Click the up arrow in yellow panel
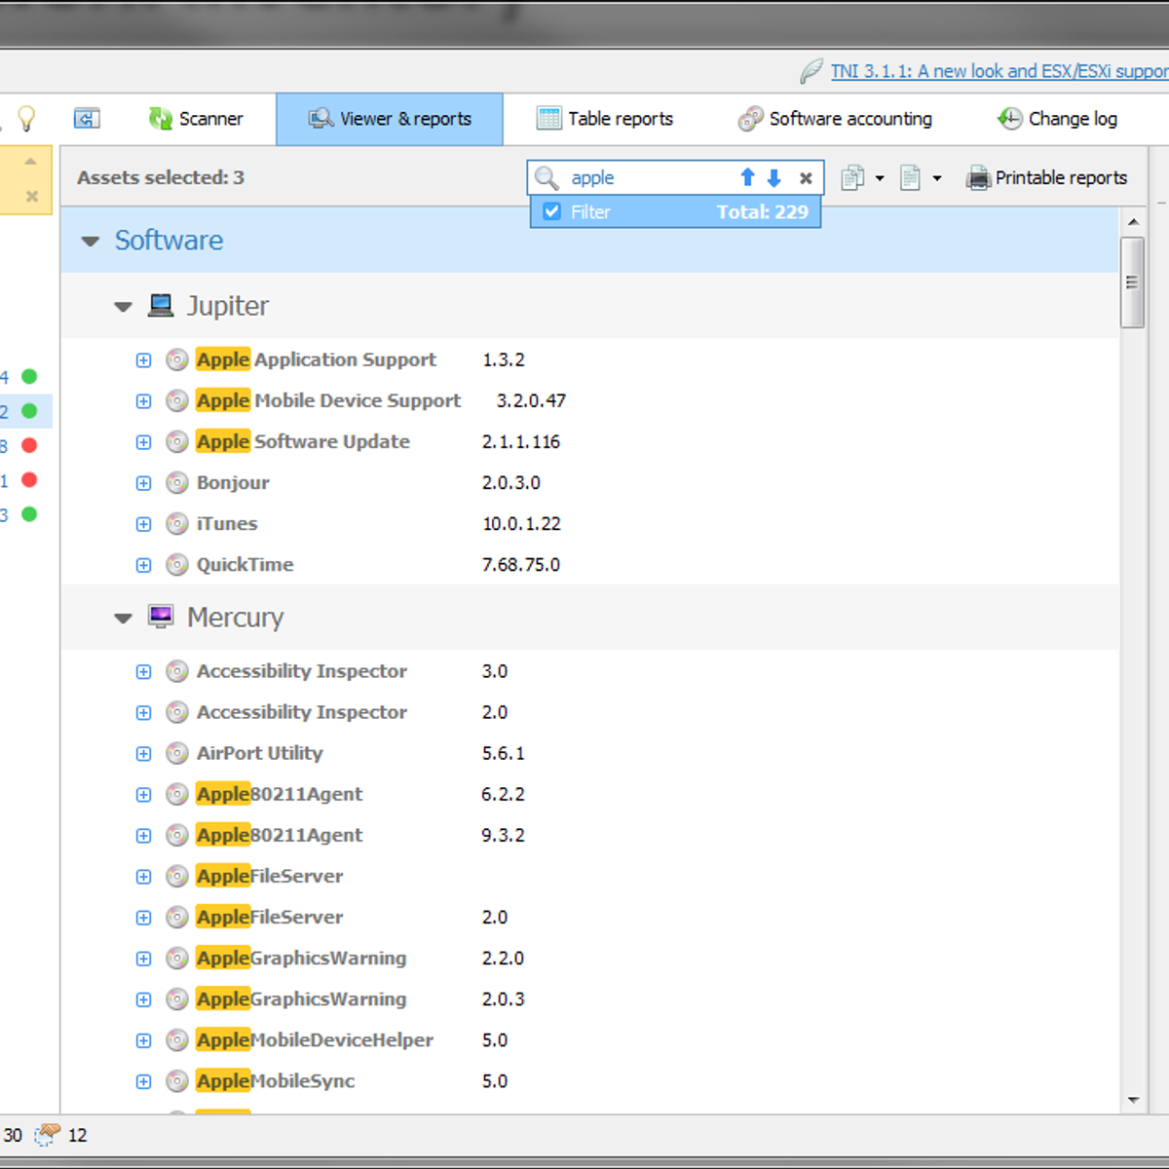1169x1169 pixels. [30, 162]
